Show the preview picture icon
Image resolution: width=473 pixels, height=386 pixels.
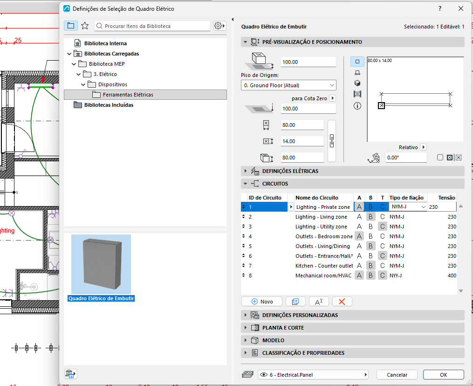(x=357, y=94)
